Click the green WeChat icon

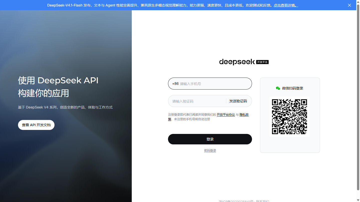(278, 88)
